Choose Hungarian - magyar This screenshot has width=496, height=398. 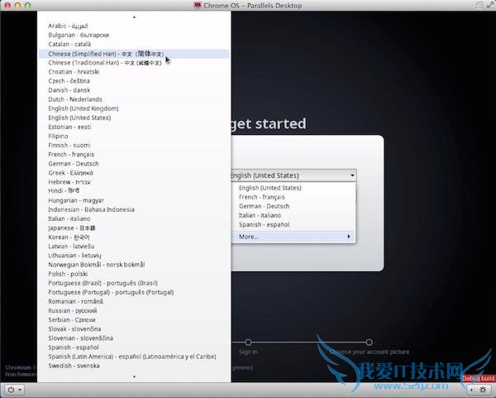[x=133, y=200]
